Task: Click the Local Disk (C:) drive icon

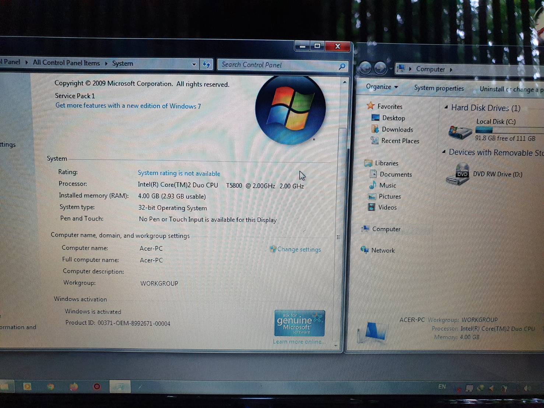Action: point(460,131)
